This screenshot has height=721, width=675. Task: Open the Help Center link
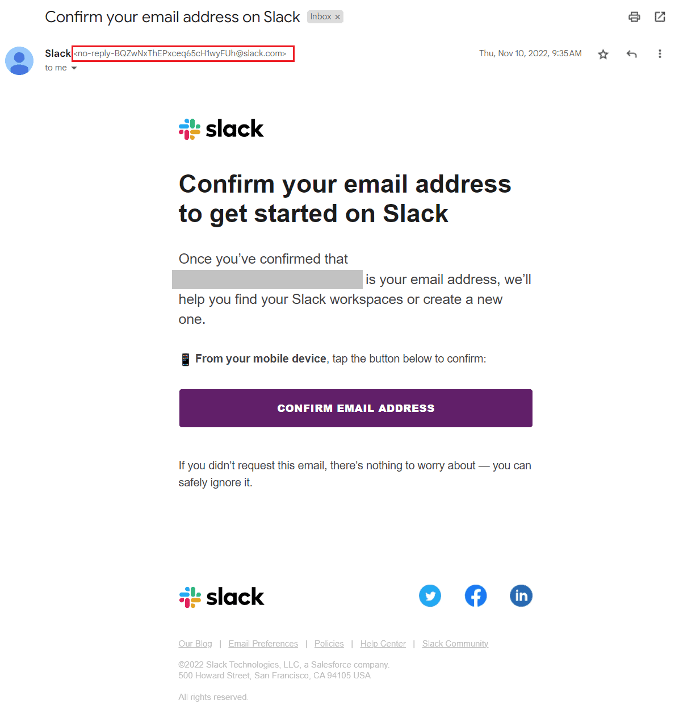tap(383, 644)
